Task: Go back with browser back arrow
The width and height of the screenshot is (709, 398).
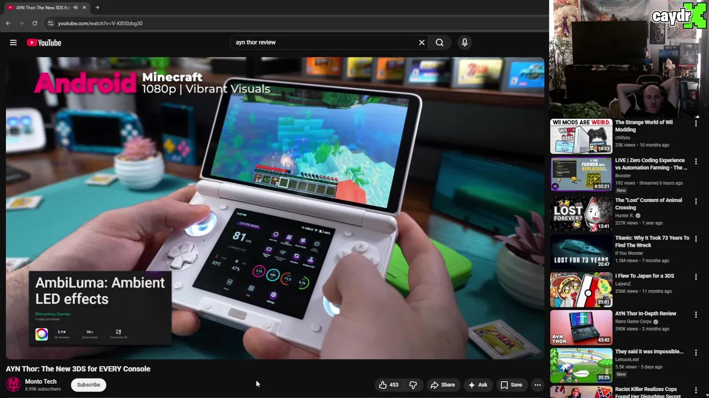Action: coord(8,23)
